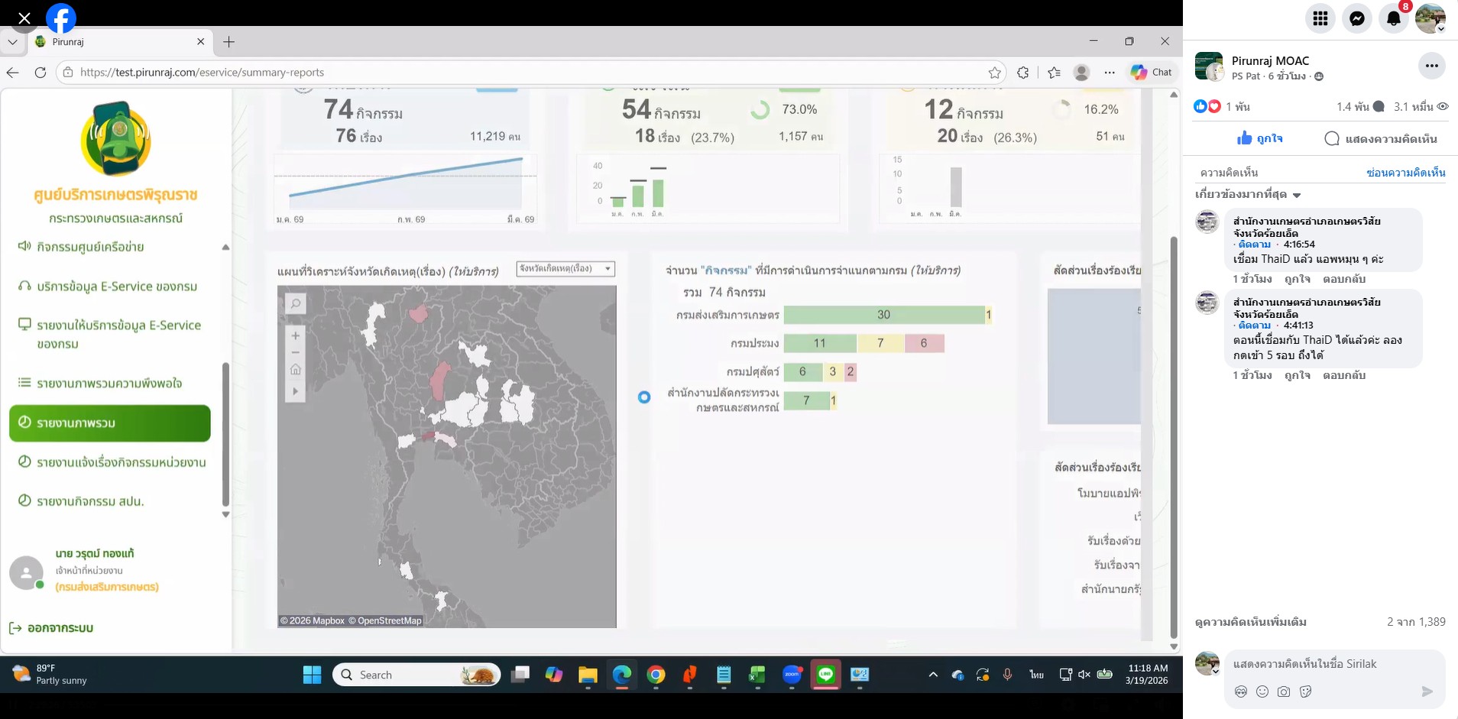Zoom in on map with plus
Image resolution: width=1458 pixels, height=719 pixels.
coord(296,335)
